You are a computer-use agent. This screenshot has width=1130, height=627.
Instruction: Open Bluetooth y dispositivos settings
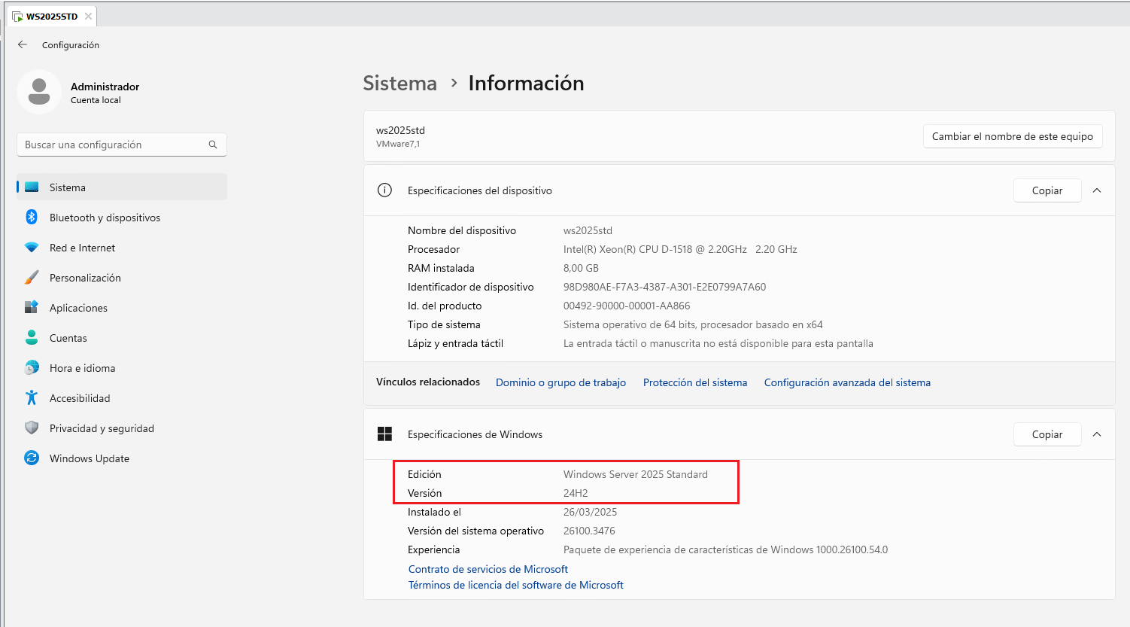tap(105, 218)
